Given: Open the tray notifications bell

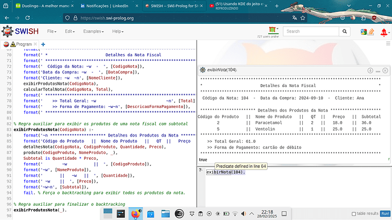Looking at the screenshot, I should pyautogui.click(x=192, y=214).
